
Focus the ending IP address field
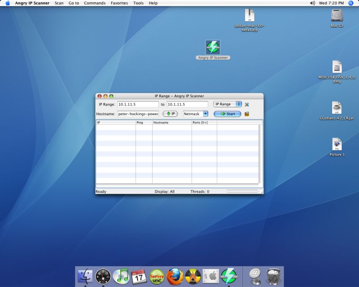tap(187, 104)
